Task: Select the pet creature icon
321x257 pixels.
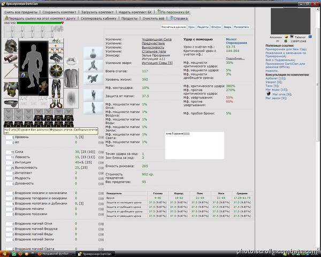Action: click(44, 86)
